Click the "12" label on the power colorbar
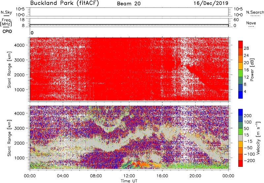 [246, 77]
